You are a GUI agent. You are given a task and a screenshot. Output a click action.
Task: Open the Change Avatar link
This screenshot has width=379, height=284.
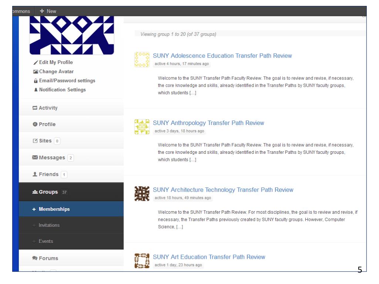tap(56, 71)
